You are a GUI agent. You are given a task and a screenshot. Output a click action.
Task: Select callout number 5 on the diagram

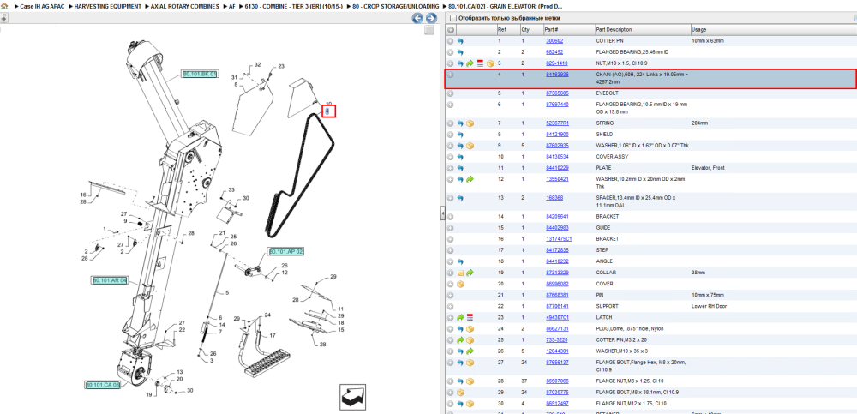227,293
